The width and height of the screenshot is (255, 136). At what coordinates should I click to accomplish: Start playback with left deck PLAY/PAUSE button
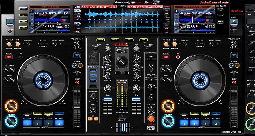11,121
